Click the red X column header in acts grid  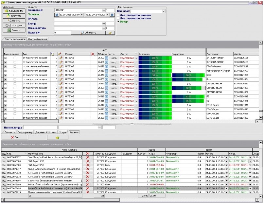[x=93, y=54]
